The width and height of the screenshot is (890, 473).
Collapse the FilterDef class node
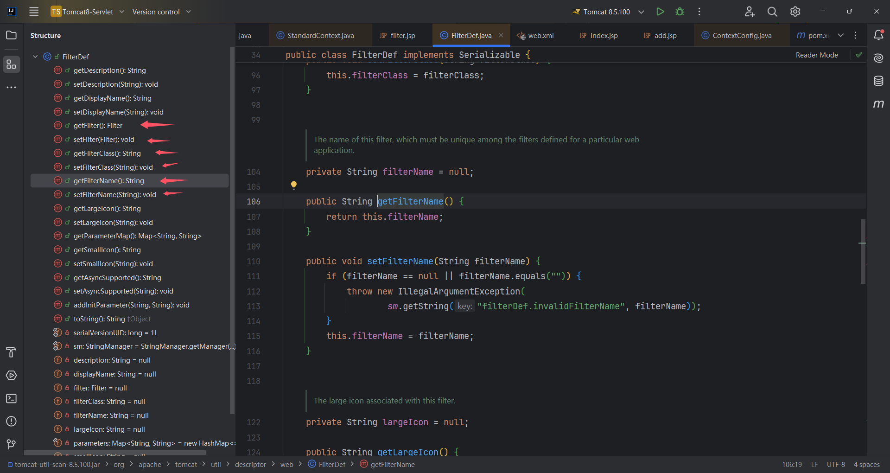click(x=35, y=57)
